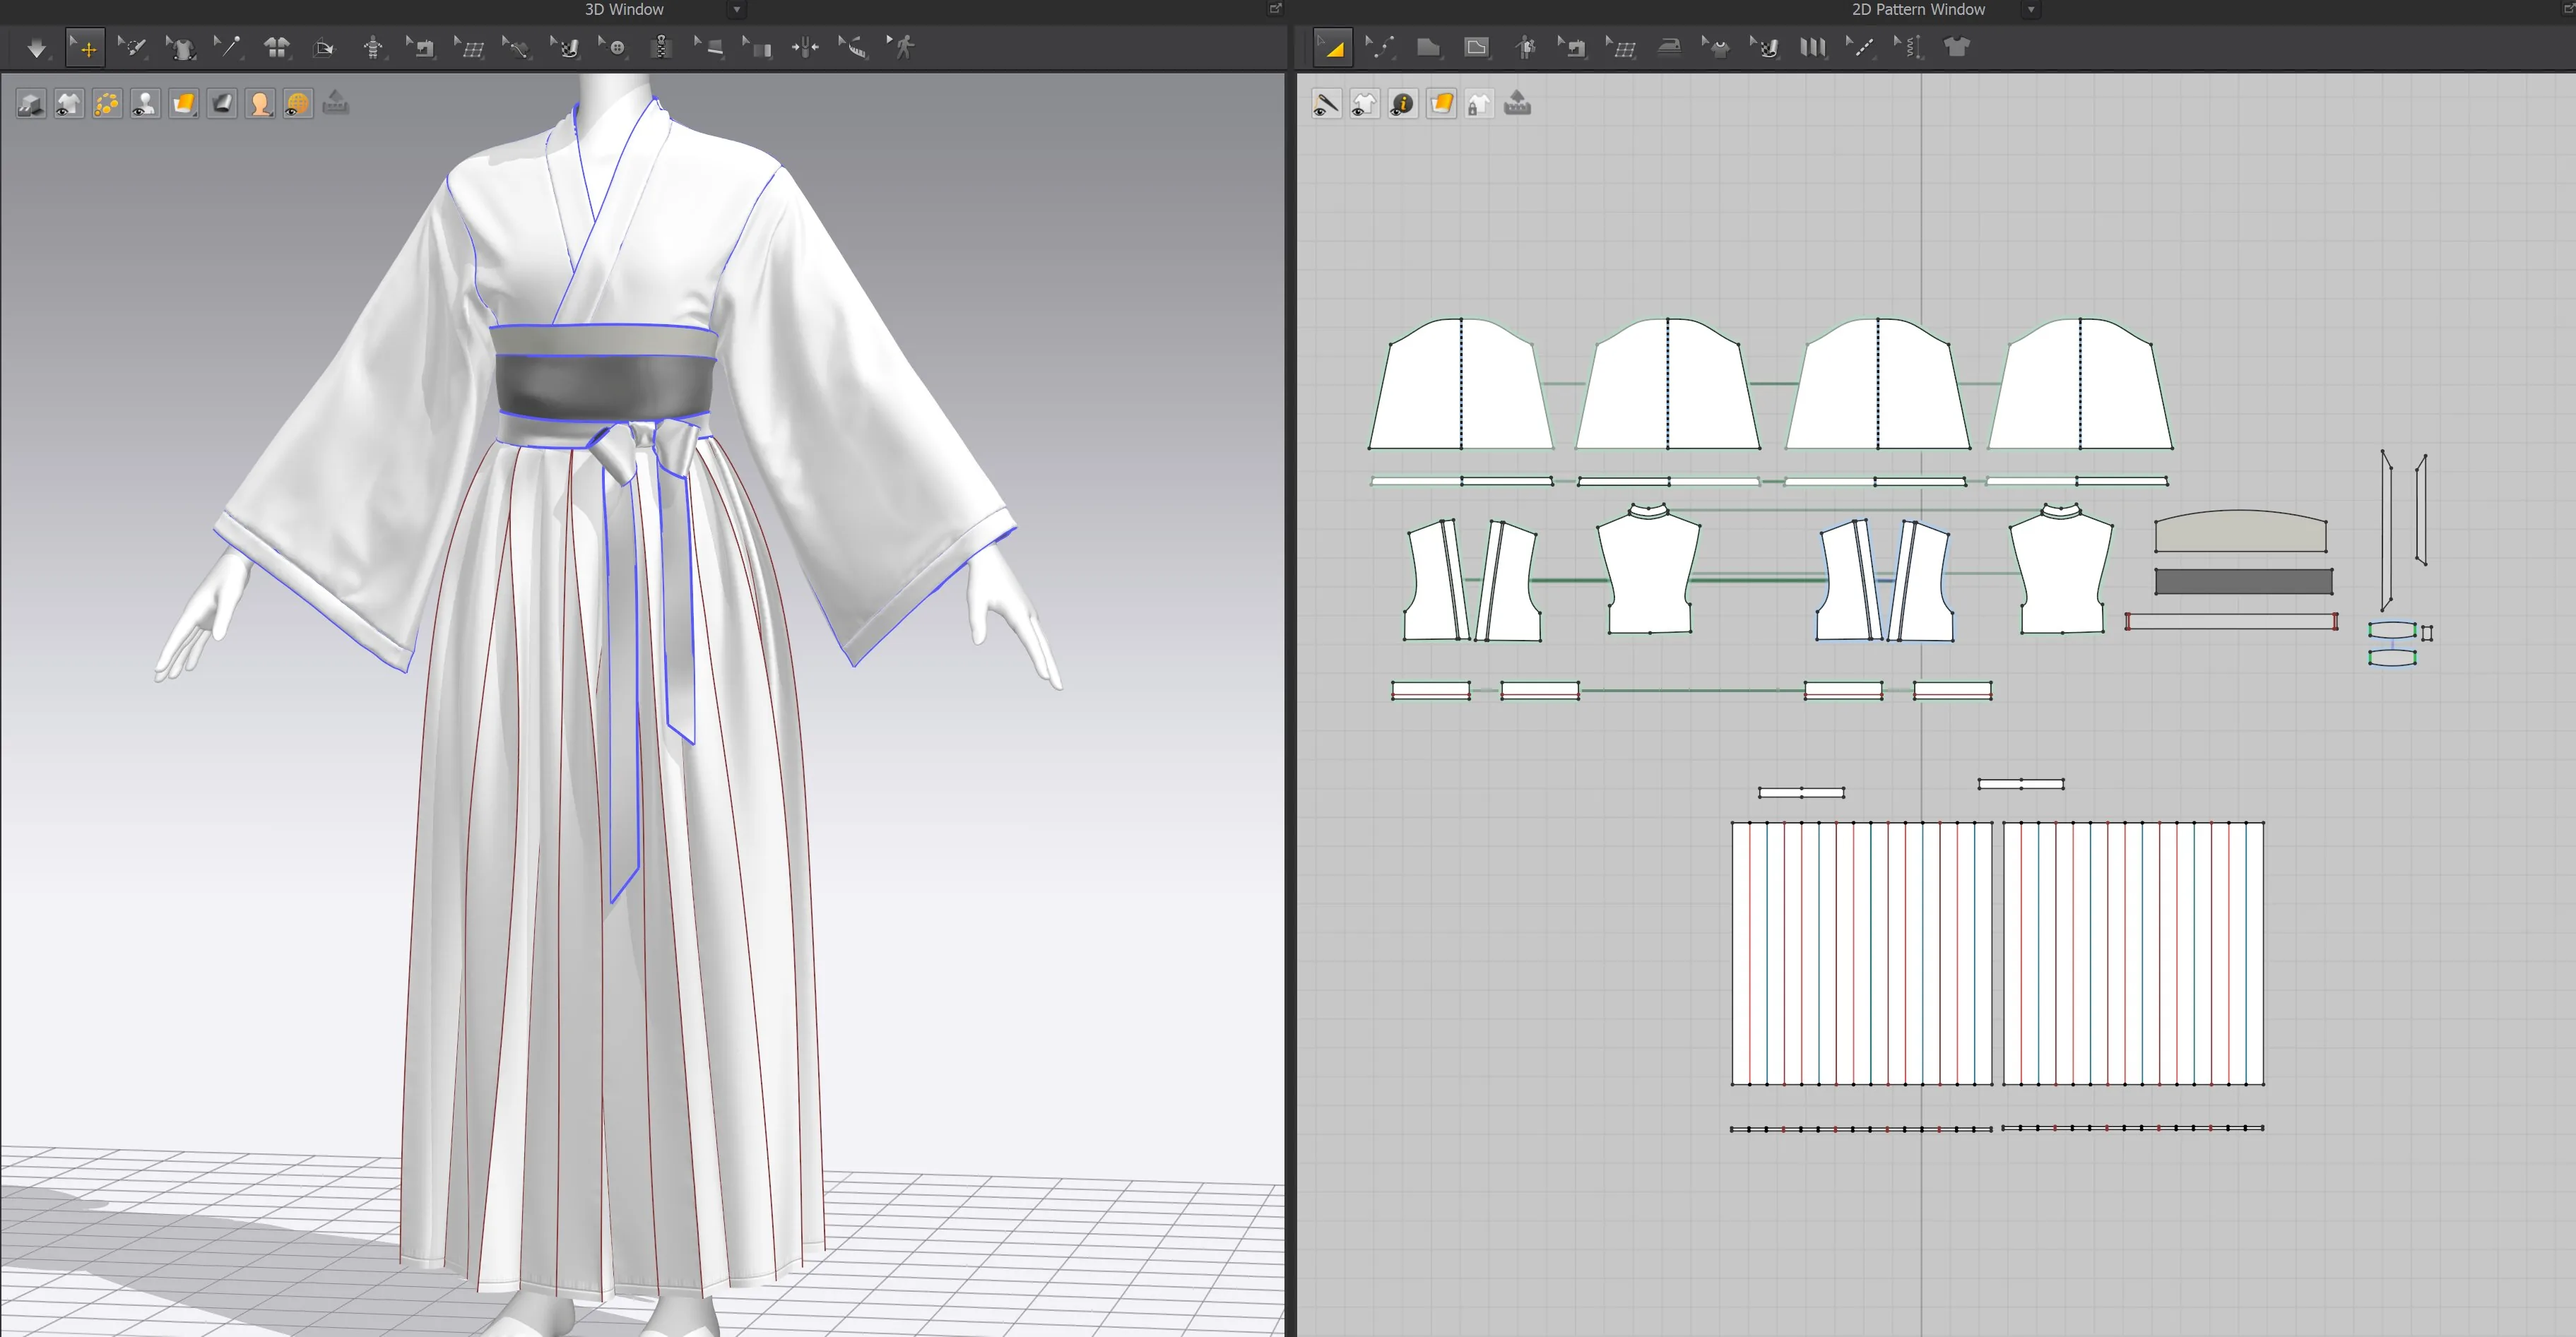Select the Select Mesh brush tool
The height and width of the screenshot is (1337, 2576).
132,47
